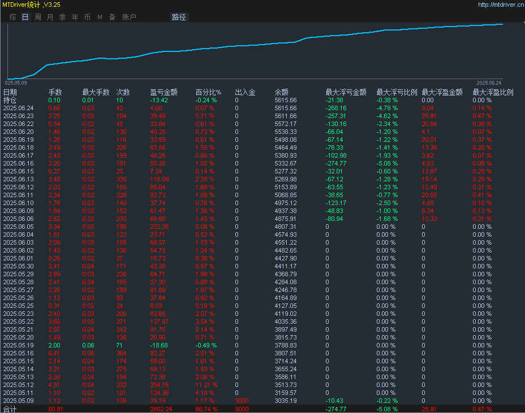
Task: Click floating loss -10.43 in last row
Action: pyautogui.click(x=334, y=401)
